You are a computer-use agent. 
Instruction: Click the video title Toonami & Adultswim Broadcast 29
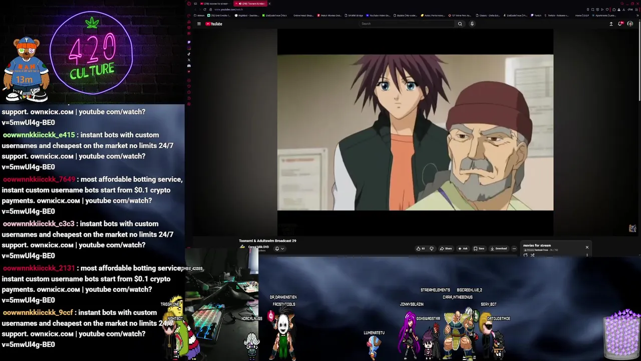pyautogui.click(x=267, y=241)
